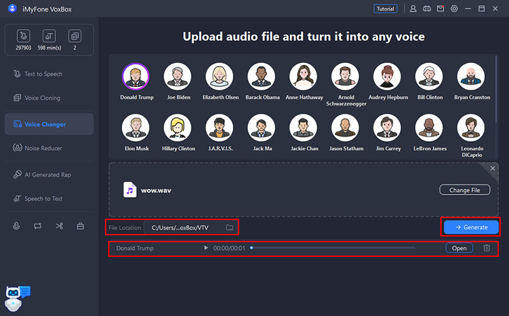This screenshot has height=316, width=509.
Task: Open the generated Donald Trump audio file
Action: (459, 248)
